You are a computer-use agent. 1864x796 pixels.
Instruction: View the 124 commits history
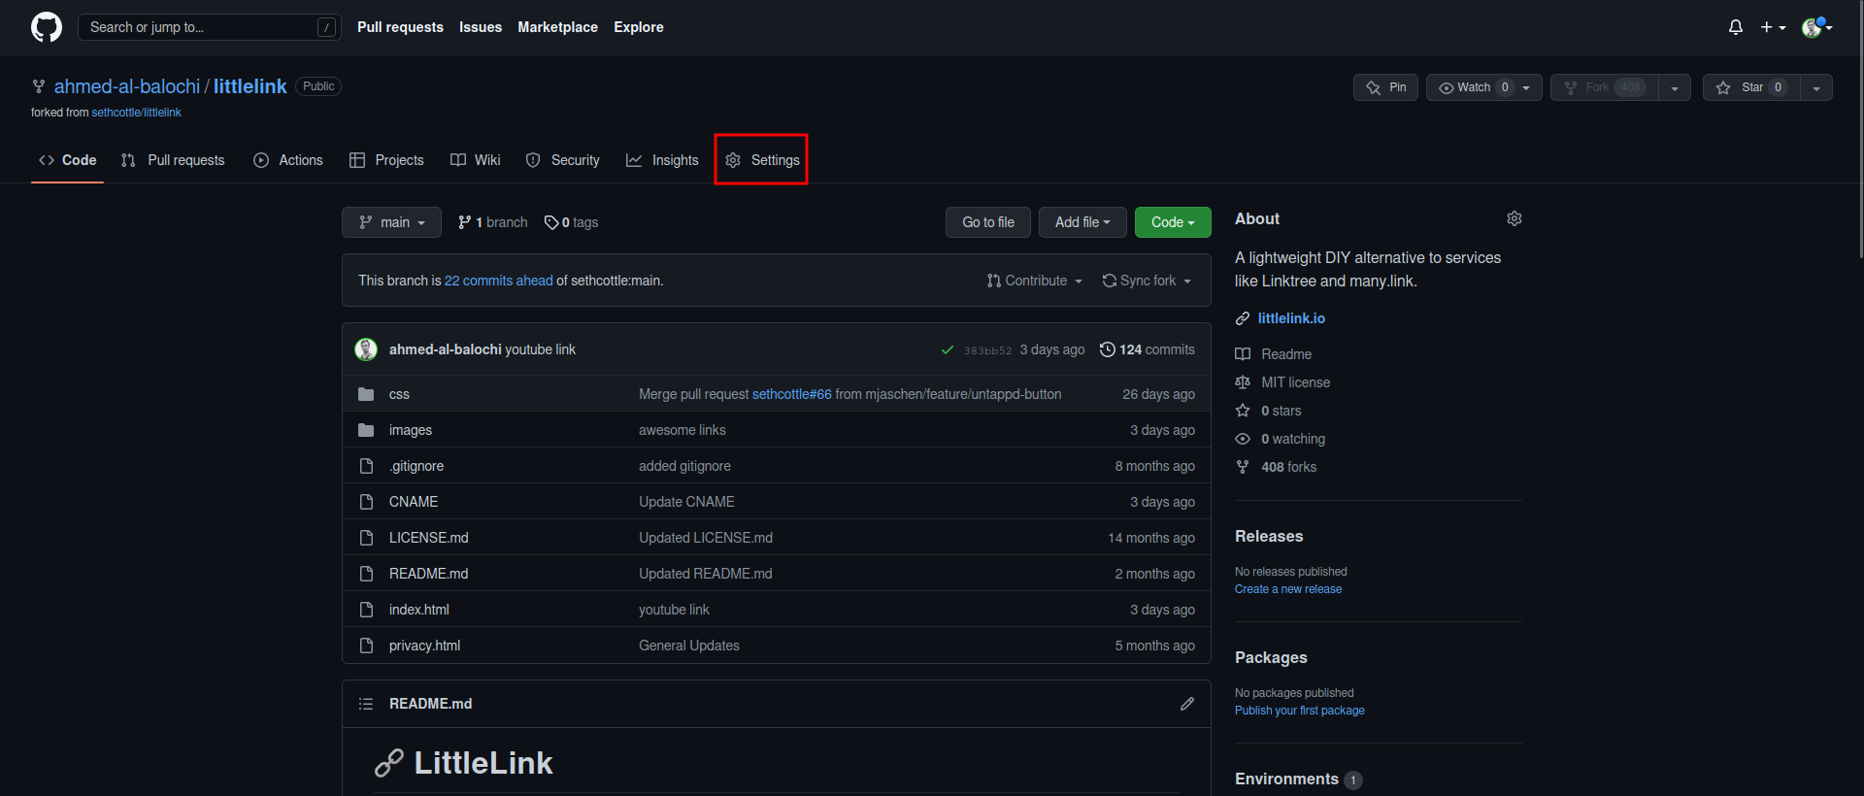pyautogui.click(x=1147, y=349)
